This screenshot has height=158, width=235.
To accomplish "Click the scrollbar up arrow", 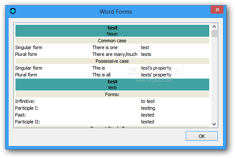I will pos(214,27).
